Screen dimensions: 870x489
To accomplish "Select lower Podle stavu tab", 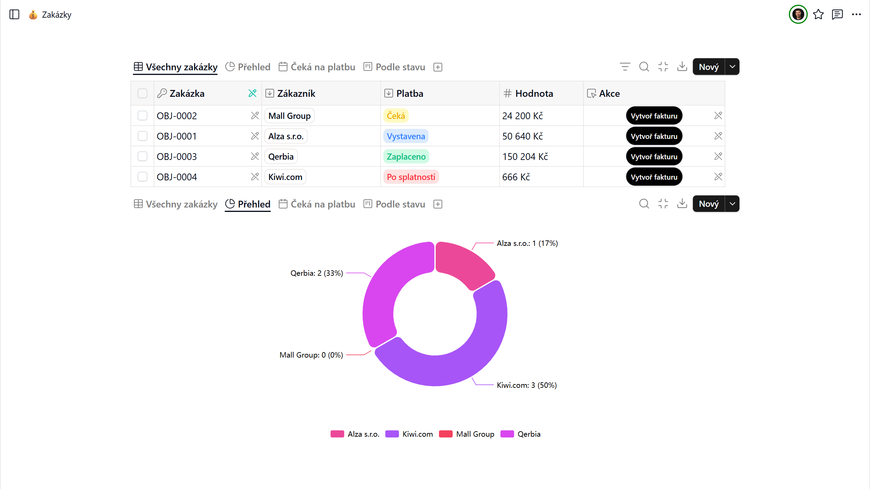I will tap(394, 204).
